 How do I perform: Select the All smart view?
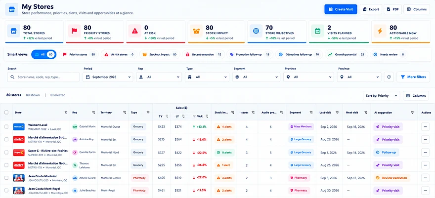(44, 54)
